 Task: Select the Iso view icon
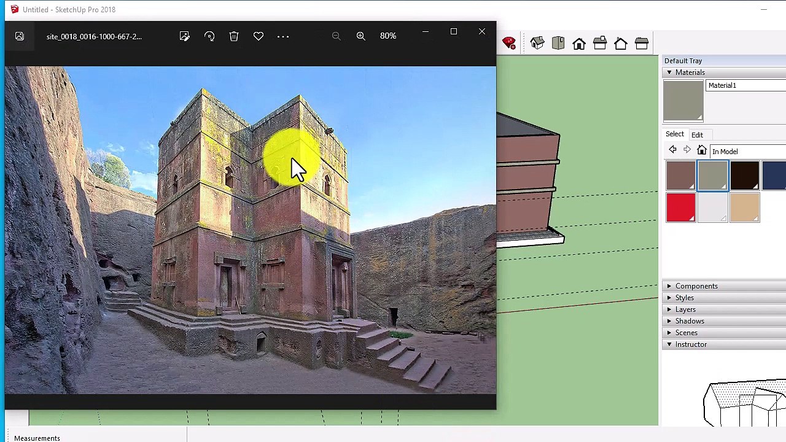(x=537, y=43)
